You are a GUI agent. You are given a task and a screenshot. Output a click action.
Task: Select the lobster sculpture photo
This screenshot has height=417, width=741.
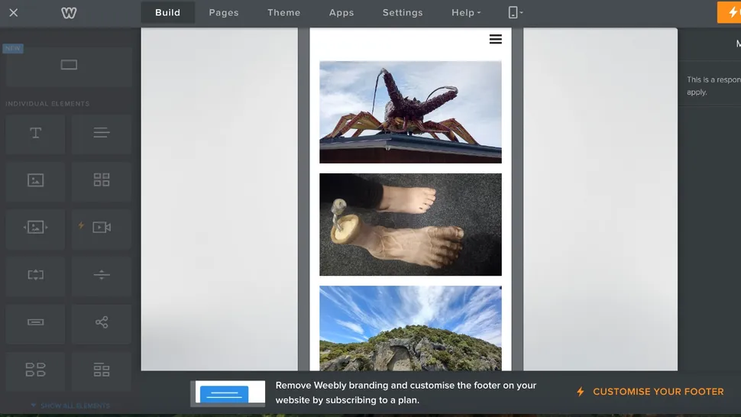point(410,112)
